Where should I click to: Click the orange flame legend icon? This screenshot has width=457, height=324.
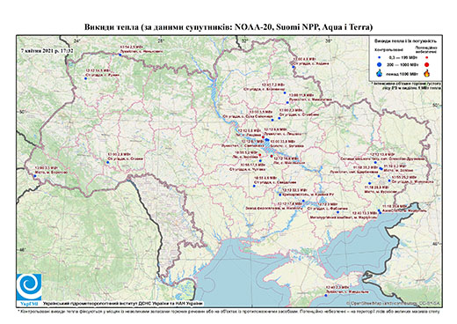[x=427, y=73]
